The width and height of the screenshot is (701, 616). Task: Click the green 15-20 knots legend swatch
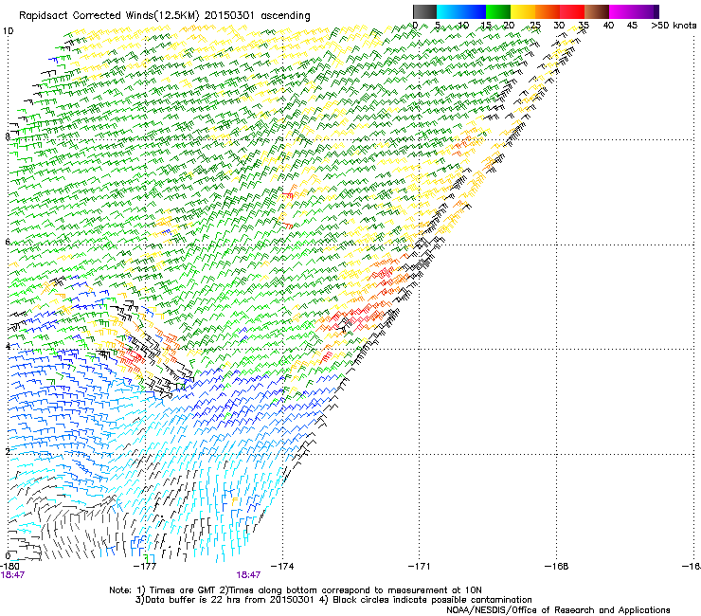tap(498, 11)
